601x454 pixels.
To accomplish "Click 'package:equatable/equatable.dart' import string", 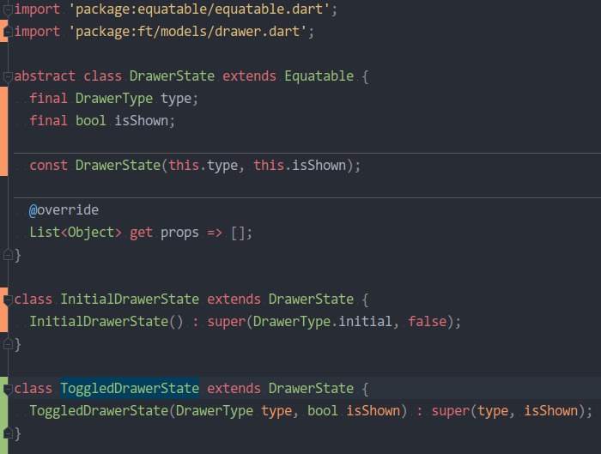I will [199, 9].
